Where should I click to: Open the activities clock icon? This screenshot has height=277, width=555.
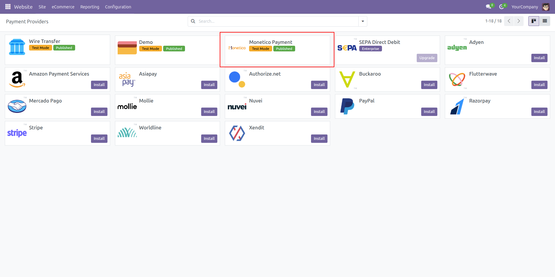pos(501,7)
